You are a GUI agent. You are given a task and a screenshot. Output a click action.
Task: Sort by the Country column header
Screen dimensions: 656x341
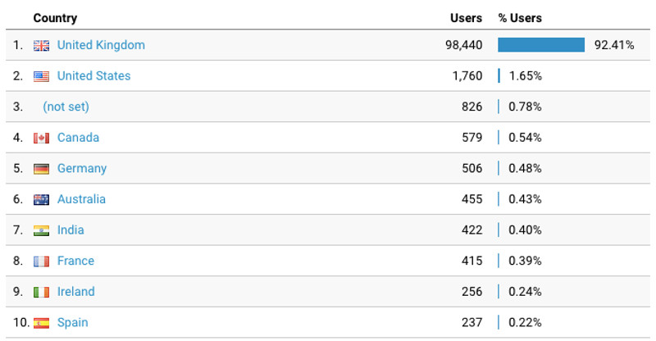[x=55, y=18]
